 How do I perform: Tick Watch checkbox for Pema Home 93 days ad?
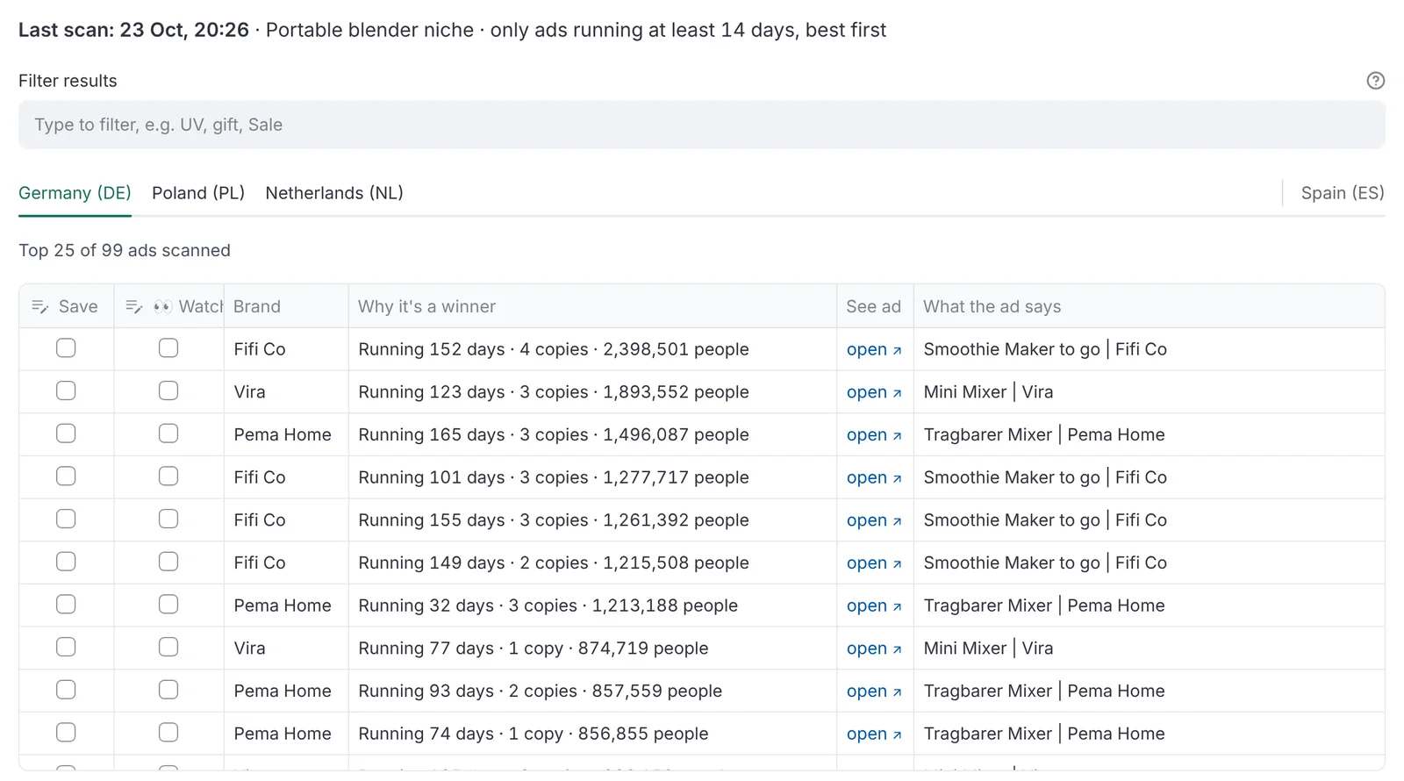pyautogui.click(x=168, y=690)
